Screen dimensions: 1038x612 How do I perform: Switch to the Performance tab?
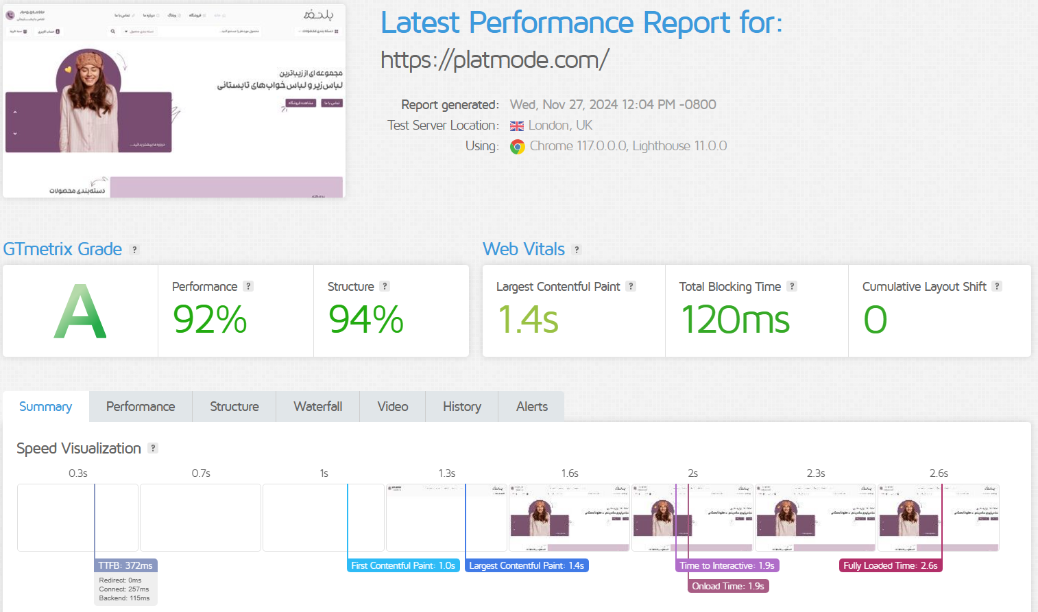click(x=141, y=407)
